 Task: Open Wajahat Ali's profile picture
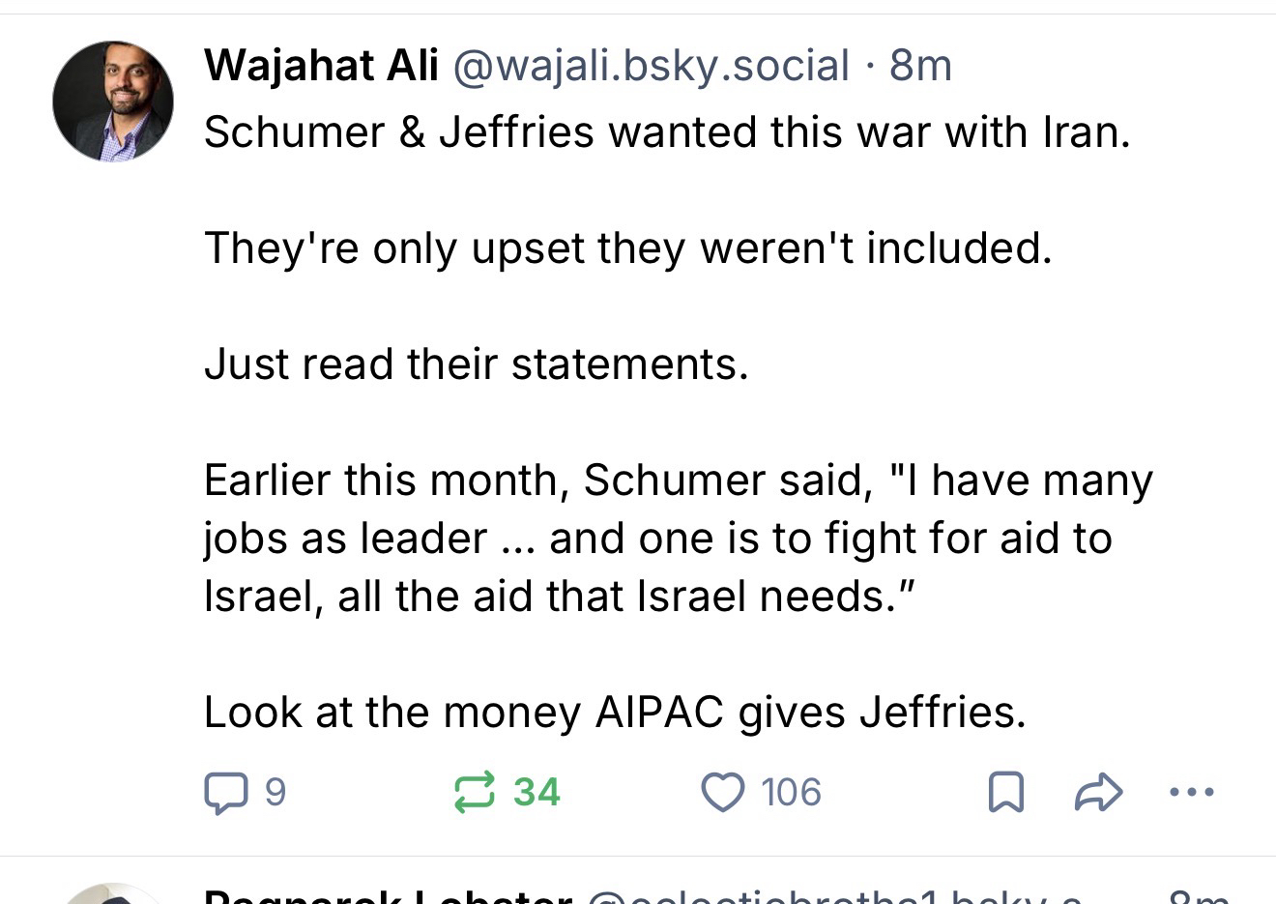pyautogui.click(x=113, y=102)
